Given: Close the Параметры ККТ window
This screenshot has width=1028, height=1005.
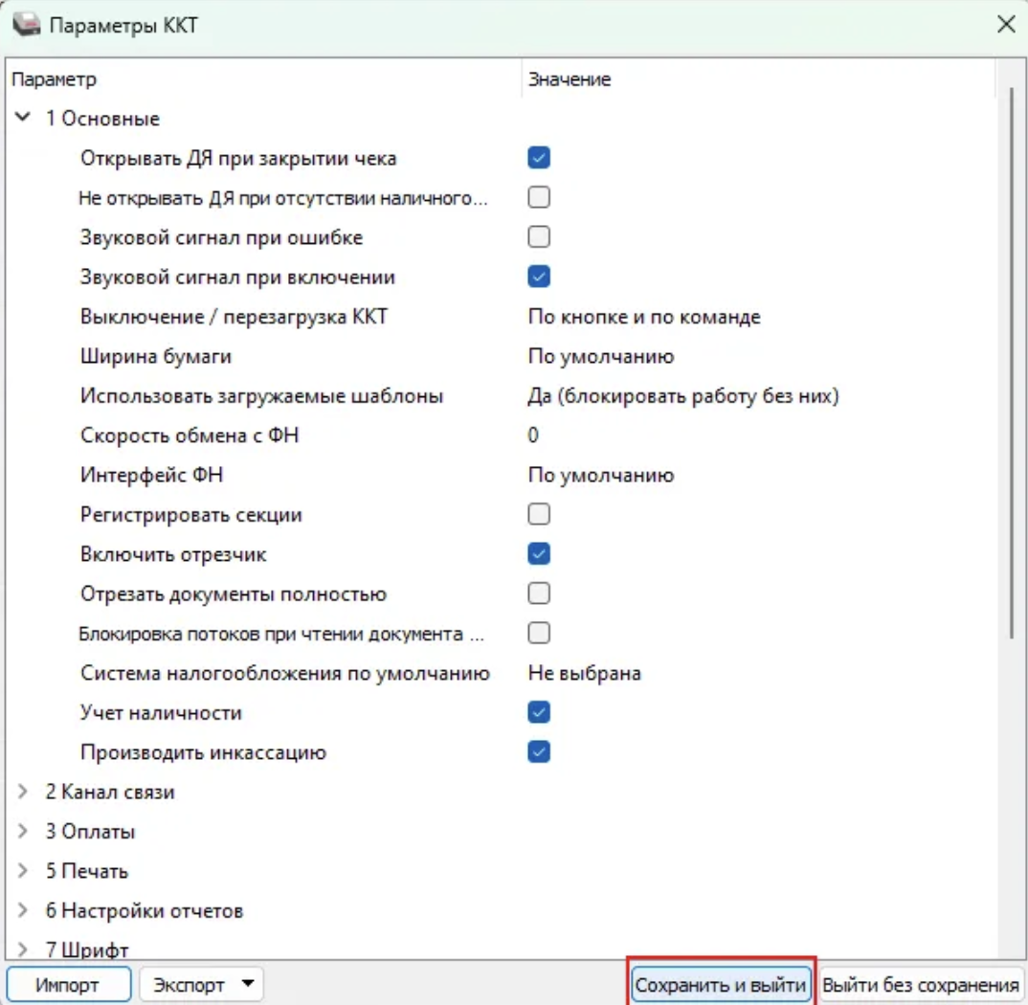Looking at the screenshot, I should [x=1006, y=25].
